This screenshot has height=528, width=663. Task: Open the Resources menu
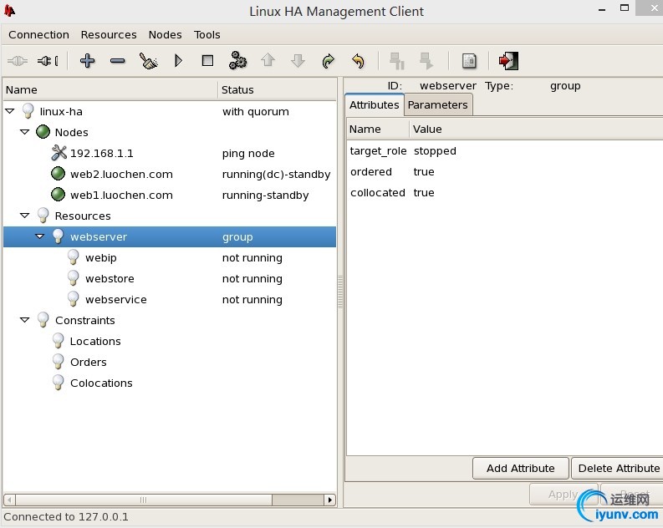pos(109,34)
